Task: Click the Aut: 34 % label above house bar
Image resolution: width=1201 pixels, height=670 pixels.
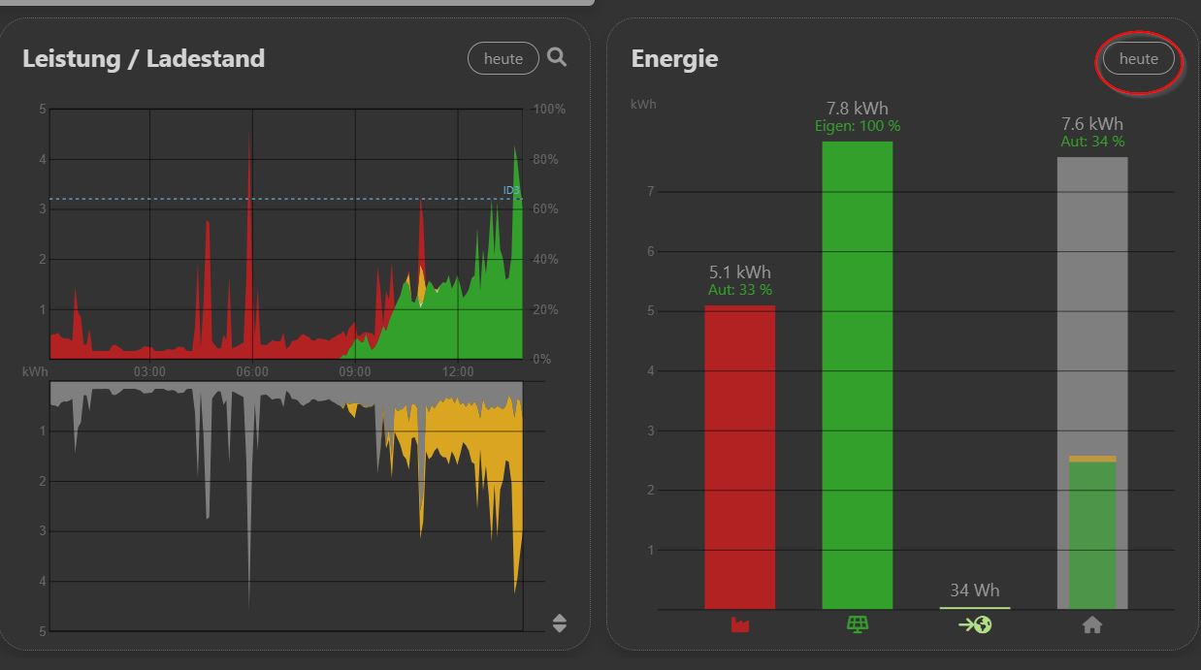Action: [x=1092, y=142]
